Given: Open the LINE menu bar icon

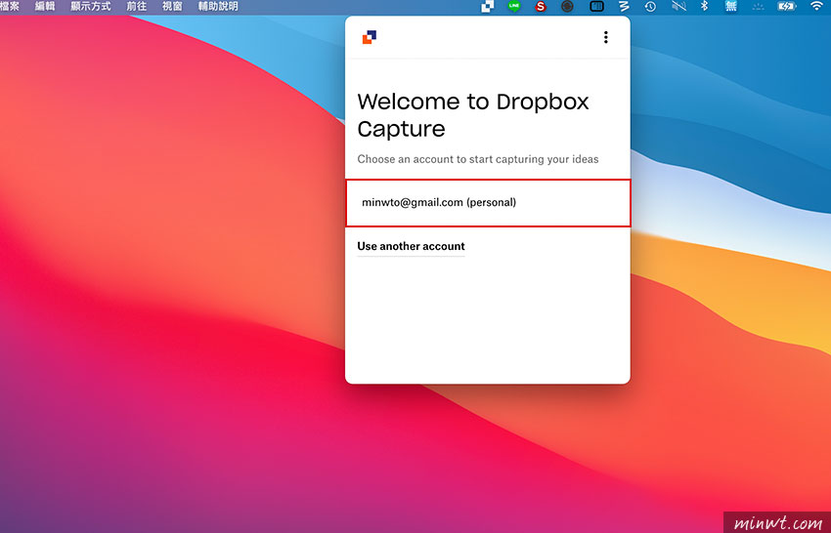Looking at the screenshot, I should pyautogui.click(x=514, y=7).
